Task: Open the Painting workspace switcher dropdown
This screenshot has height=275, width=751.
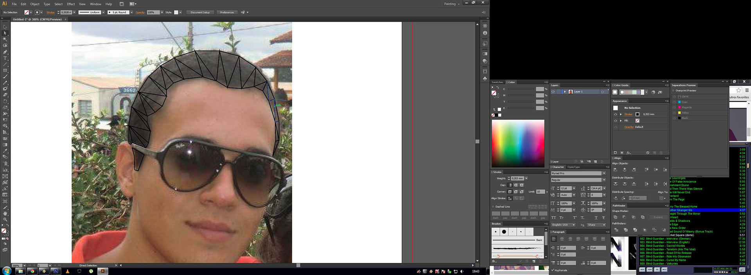Action: [452, 4]
